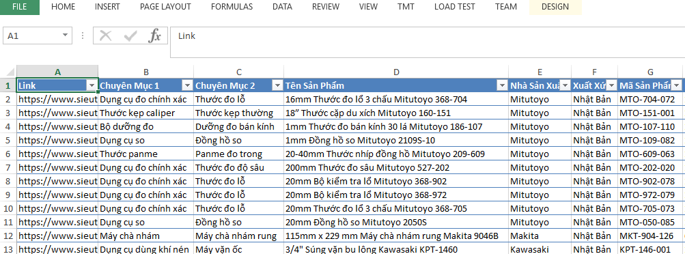Image resolution: width=685 pixels, height=254 pixels.
Task: Click the Cancel (X) formula icon
Action: [105, 36]
